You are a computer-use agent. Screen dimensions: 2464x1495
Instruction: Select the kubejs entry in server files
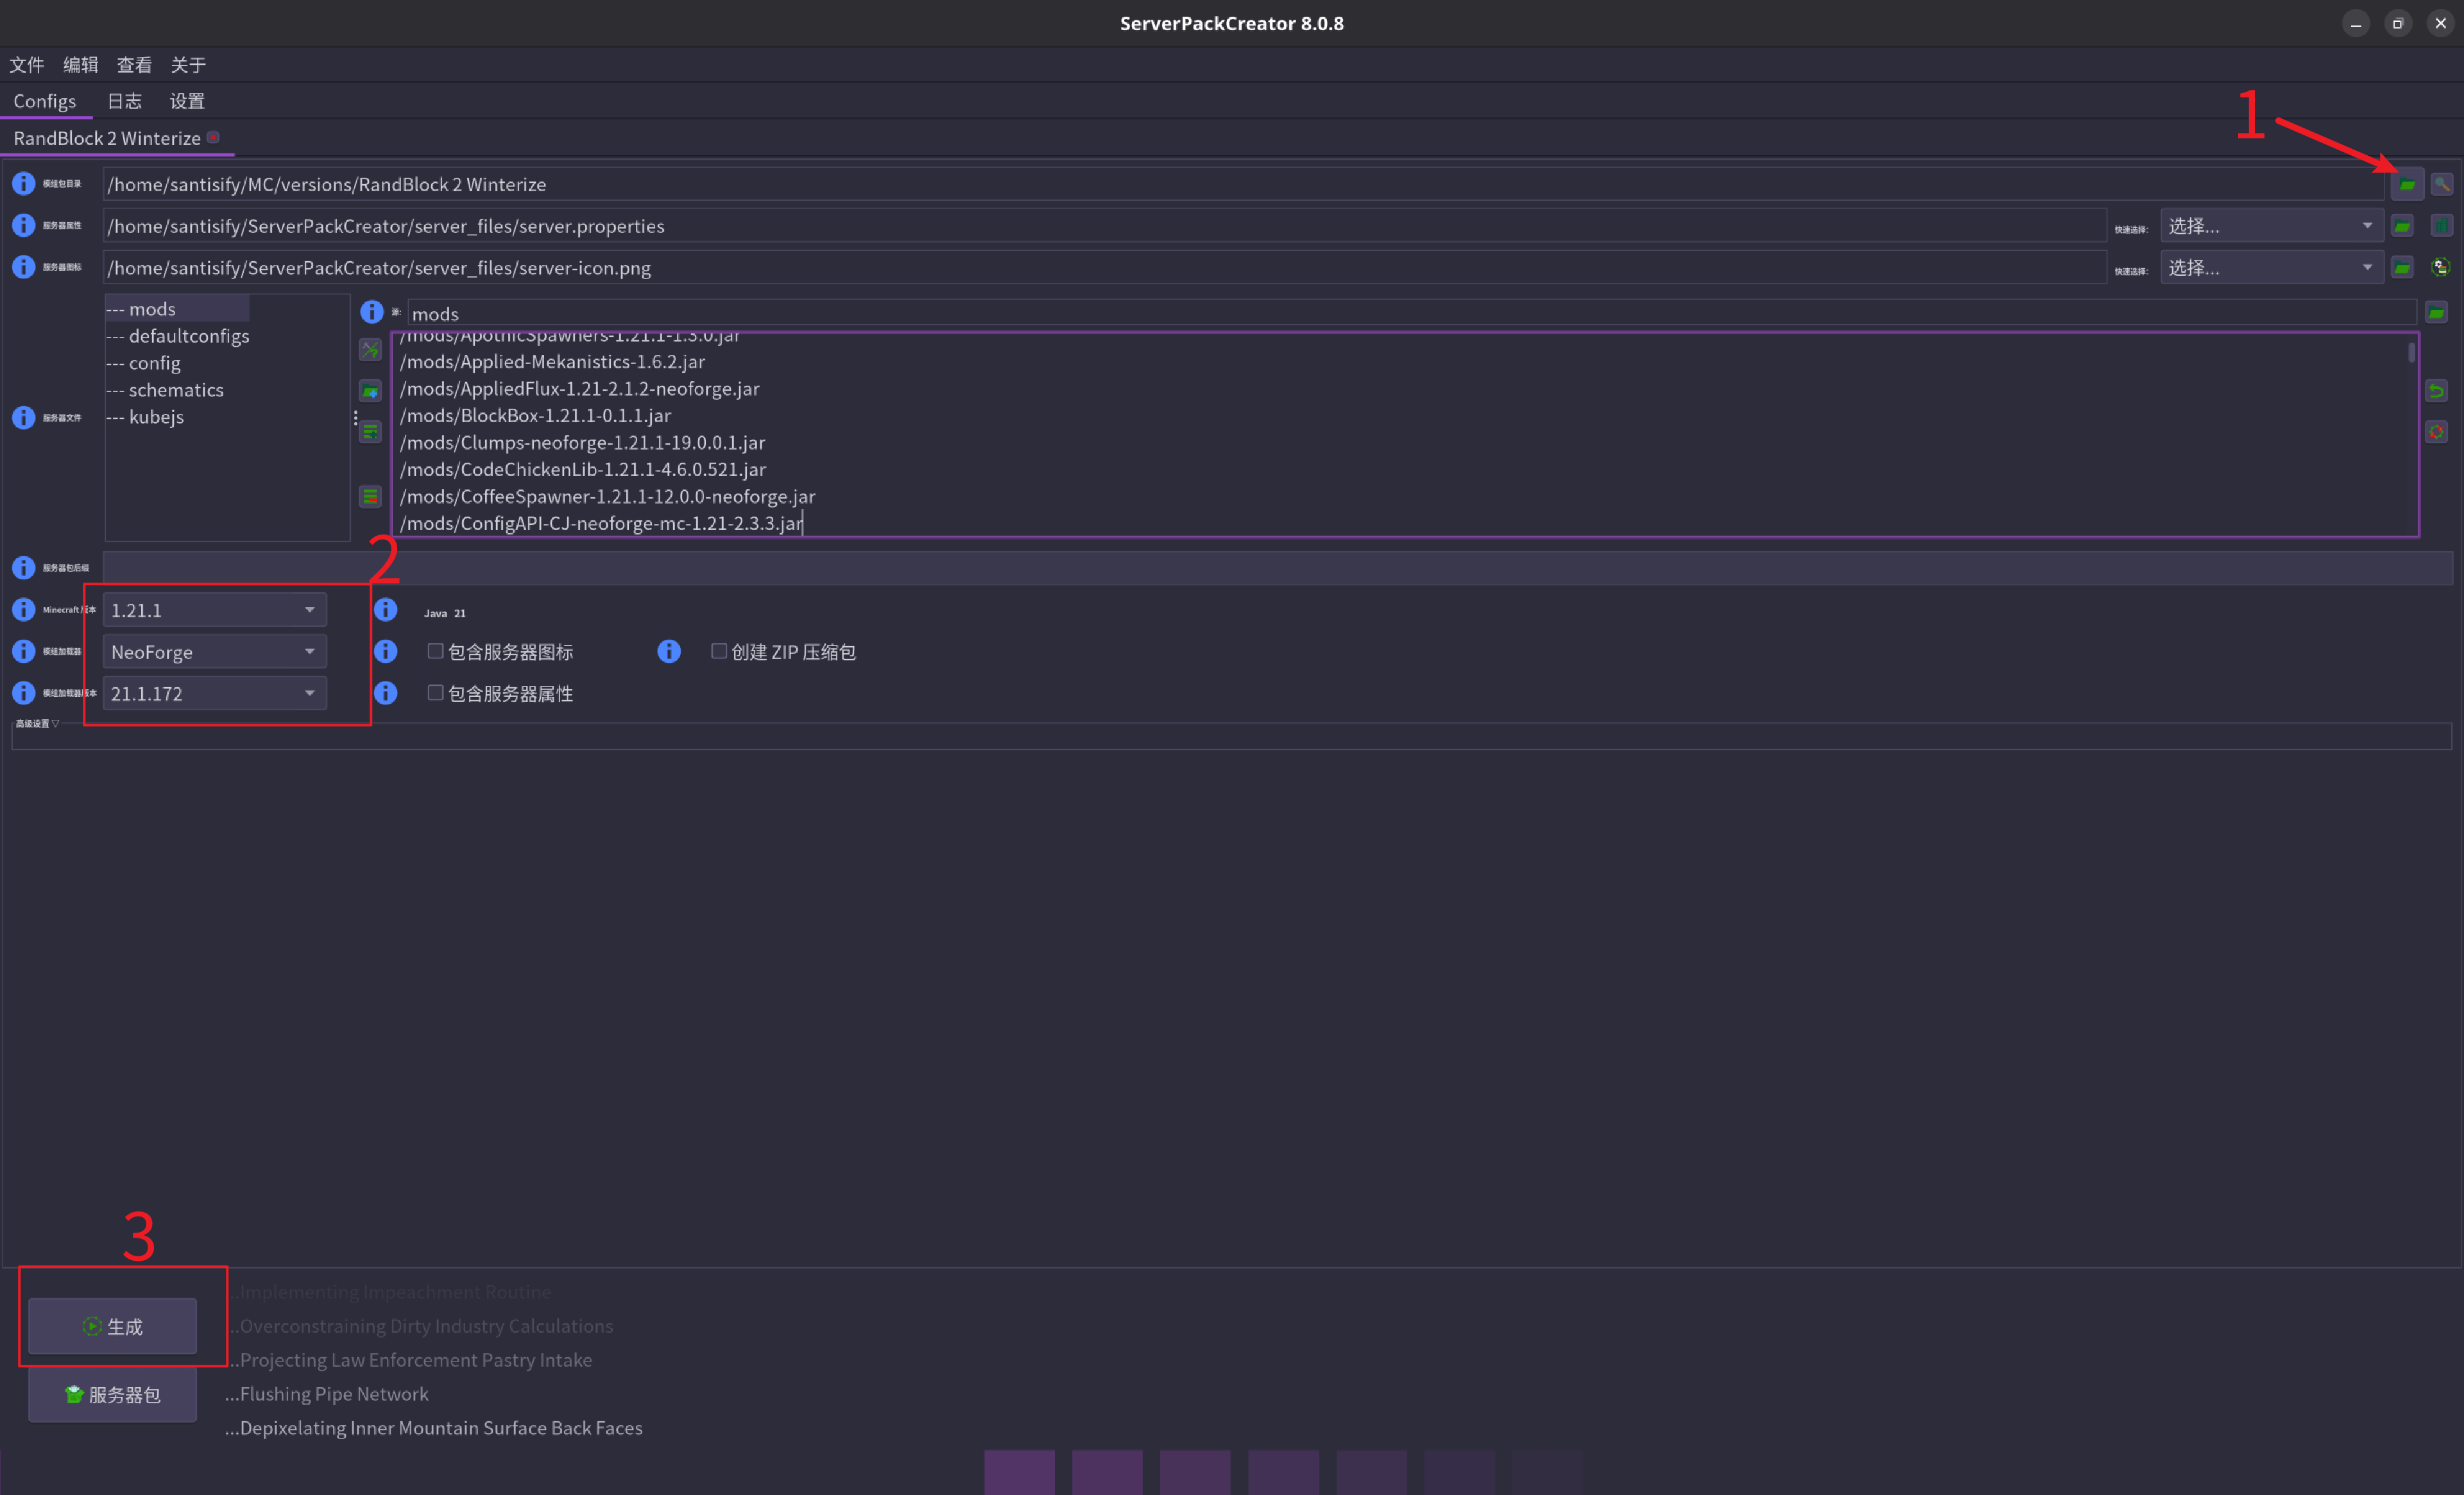click(156, 417)
